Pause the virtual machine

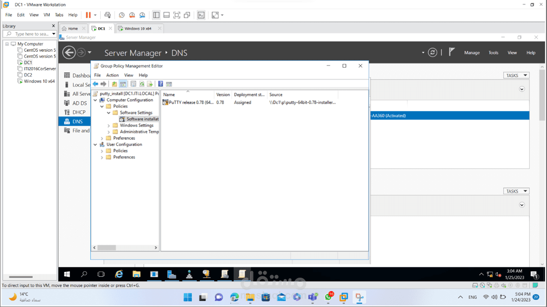tap(88, 15)
